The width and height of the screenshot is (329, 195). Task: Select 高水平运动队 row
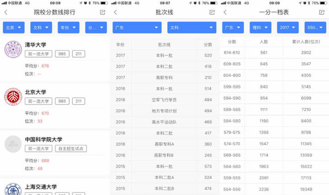(164, 122)
